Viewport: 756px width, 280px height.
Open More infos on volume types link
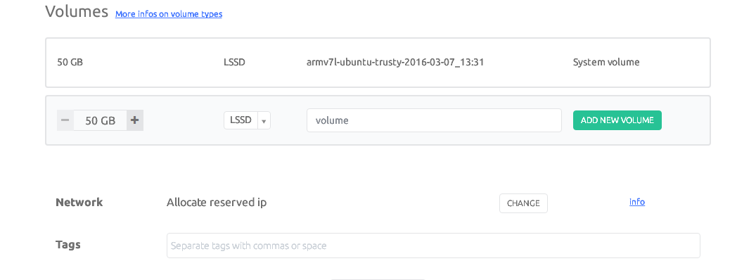click(x=169, y=14)
